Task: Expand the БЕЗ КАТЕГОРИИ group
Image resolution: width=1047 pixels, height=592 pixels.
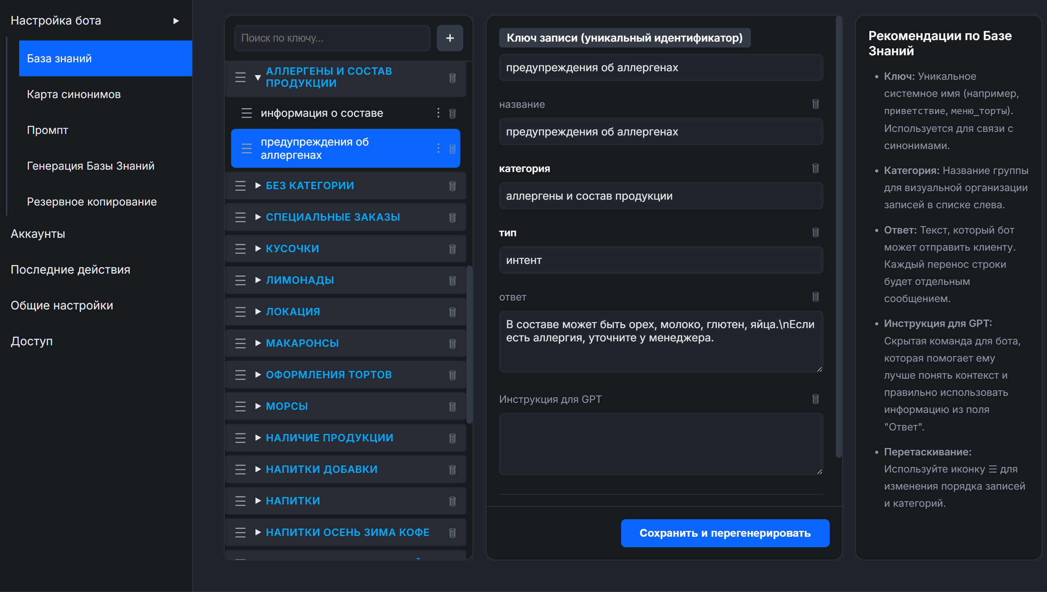Action: 258,185
